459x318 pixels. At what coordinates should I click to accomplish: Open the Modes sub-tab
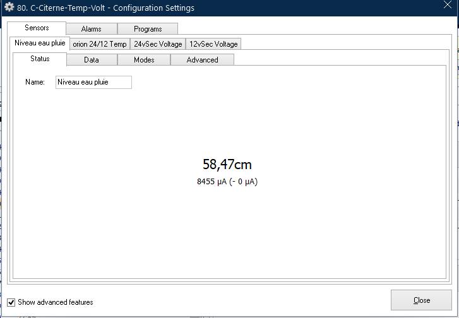[144, 60]
